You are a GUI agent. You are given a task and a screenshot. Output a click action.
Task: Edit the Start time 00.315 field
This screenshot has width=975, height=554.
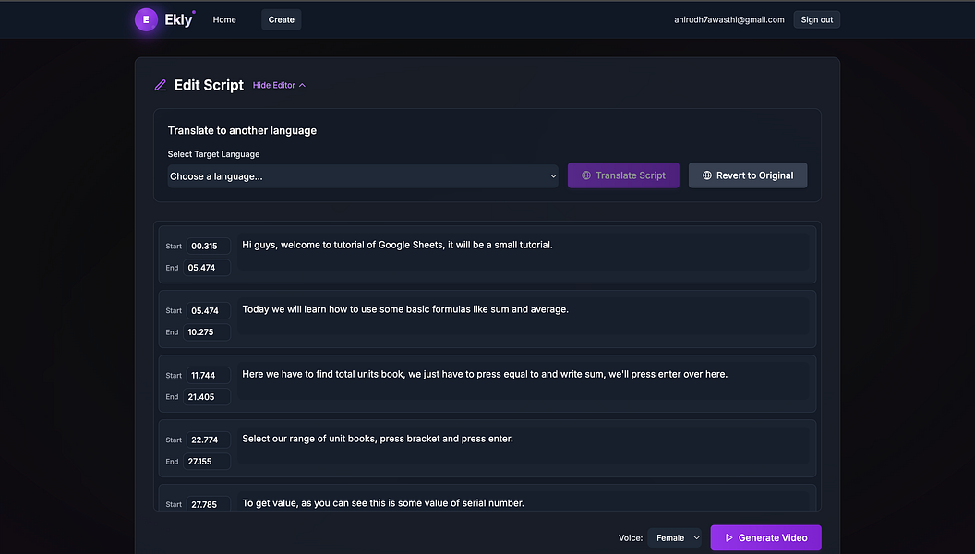pyautogui.click(x=209, y=247)
